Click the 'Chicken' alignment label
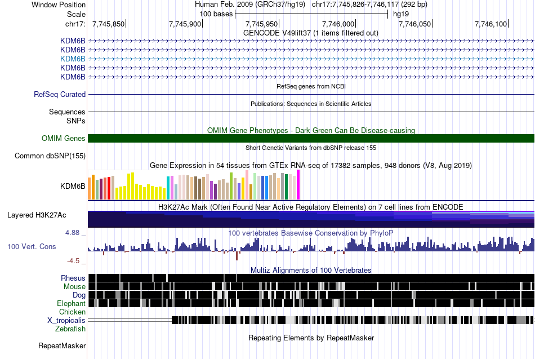Screen dimensions: 535x359 coord(72,312)
